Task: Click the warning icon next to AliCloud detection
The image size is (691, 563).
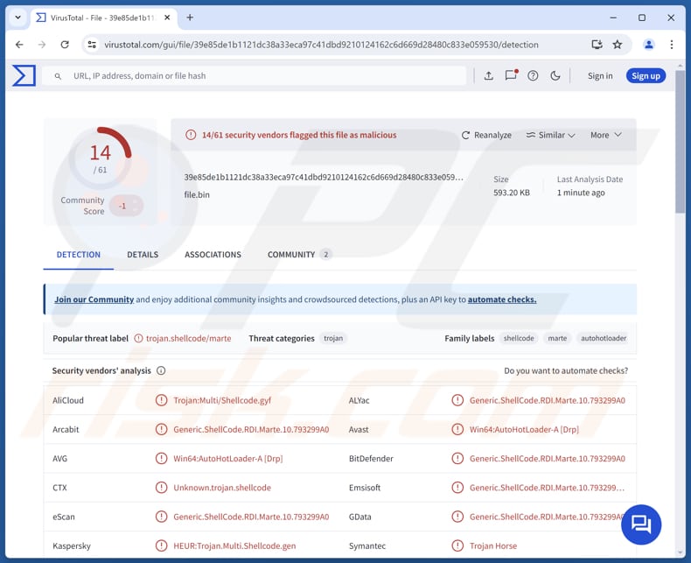Action: coord(161,400)
